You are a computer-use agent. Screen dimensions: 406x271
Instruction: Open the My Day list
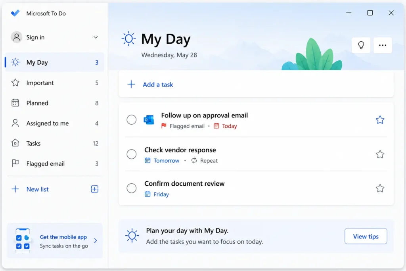(x=55, y=62)
